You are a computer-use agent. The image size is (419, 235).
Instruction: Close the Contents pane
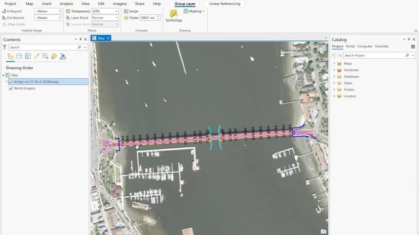tap(86, 39)
